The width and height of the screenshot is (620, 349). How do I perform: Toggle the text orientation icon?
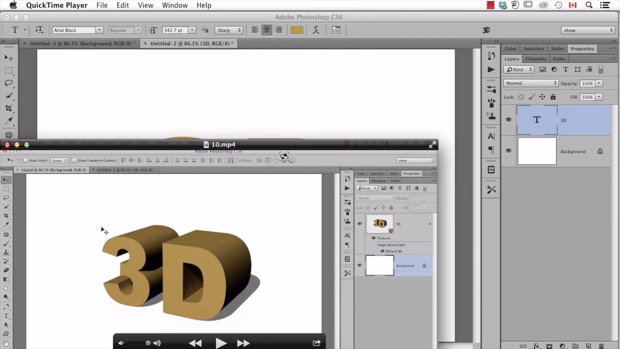(x=39, y=30)
